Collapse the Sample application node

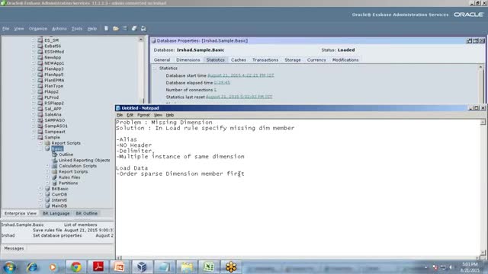point(34,137)
